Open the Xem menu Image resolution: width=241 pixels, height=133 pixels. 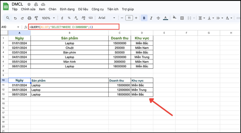42,9
